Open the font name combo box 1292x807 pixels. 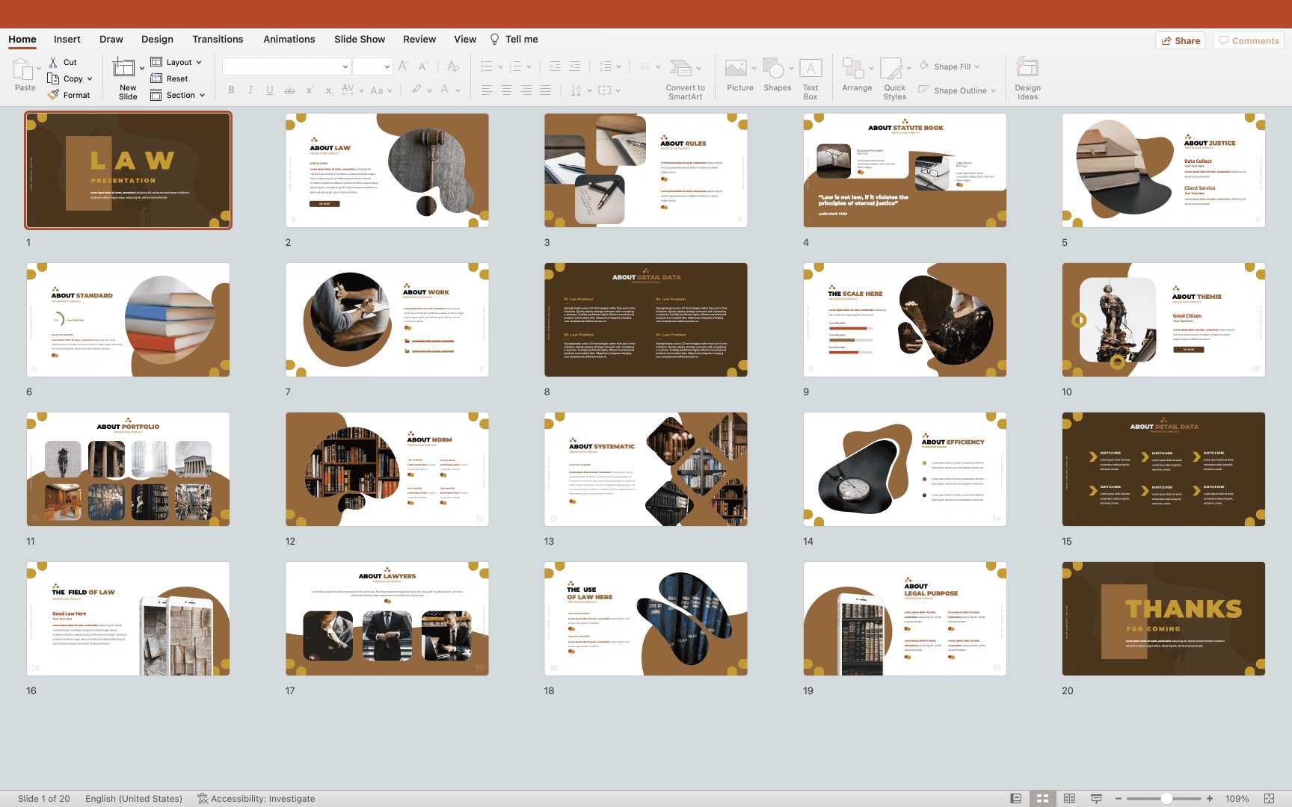click(x=286, y=67)
